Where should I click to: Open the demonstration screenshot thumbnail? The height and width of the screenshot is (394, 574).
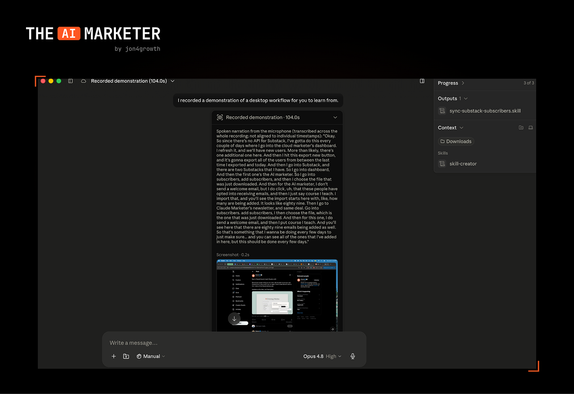(277, 295)
